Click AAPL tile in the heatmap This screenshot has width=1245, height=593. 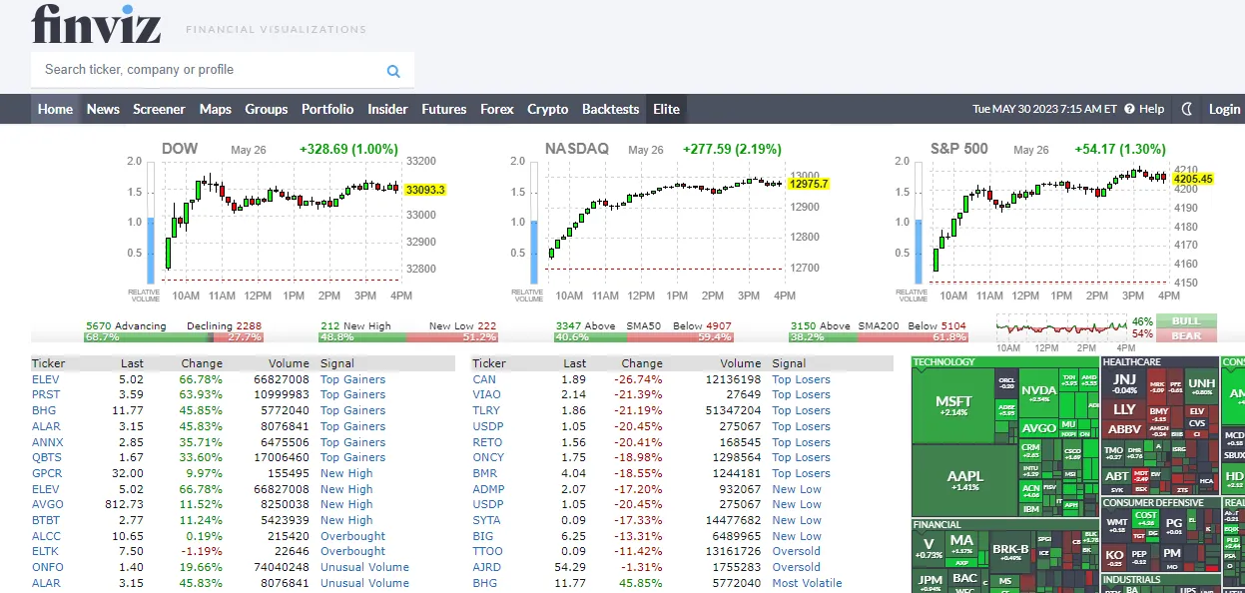964,480
